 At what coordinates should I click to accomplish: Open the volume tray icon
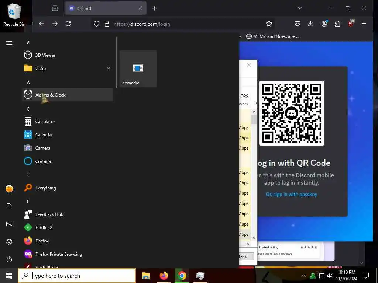pyautogui.click(x=330, y=276)
